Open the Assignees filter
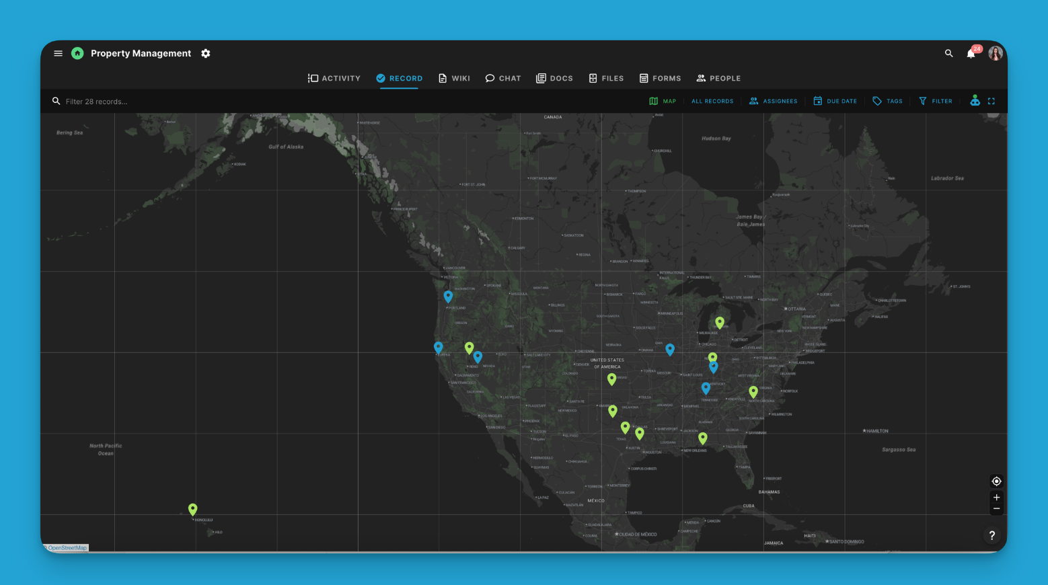Screen dimensions: 1048x585 pyautogui.click(x=773, y=101)
